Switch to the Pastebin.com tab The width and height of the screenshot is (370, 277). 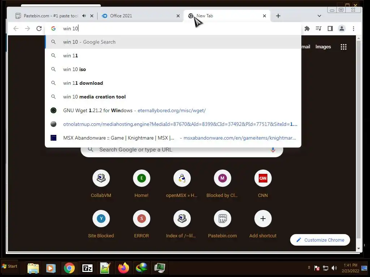point(51,16)
